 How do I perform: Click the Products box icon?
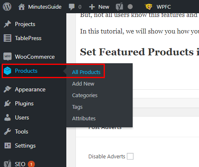click(x=7, y=71)
